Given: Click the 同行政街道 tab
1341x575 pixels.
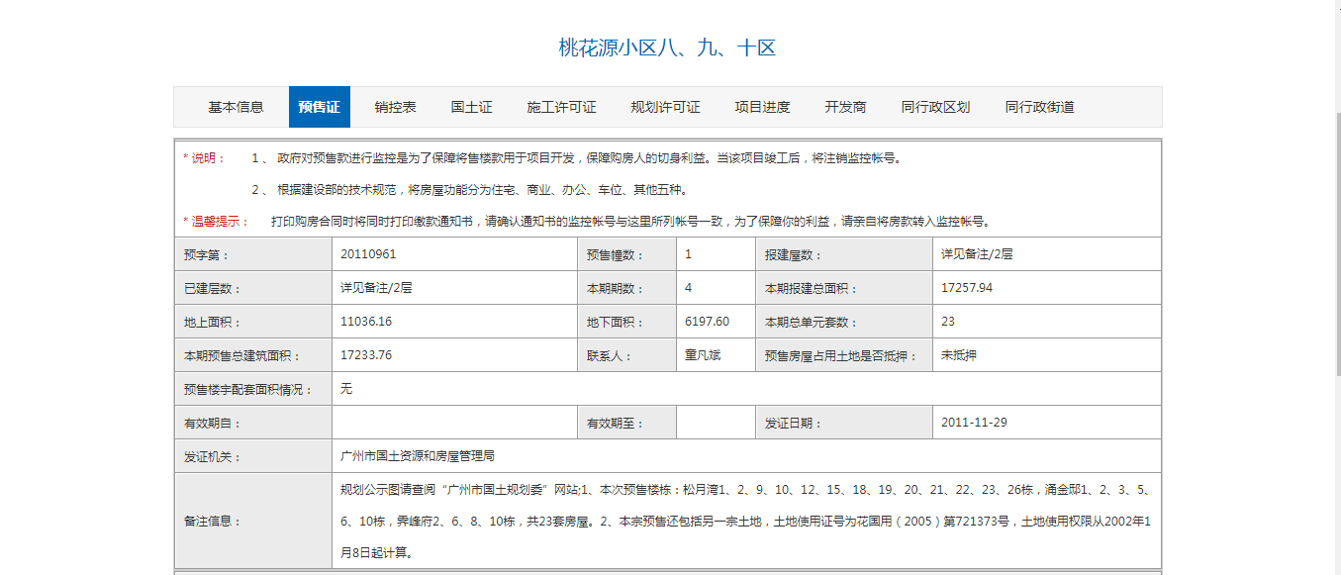Looking at the screenshot, I should coord(1040,107).
